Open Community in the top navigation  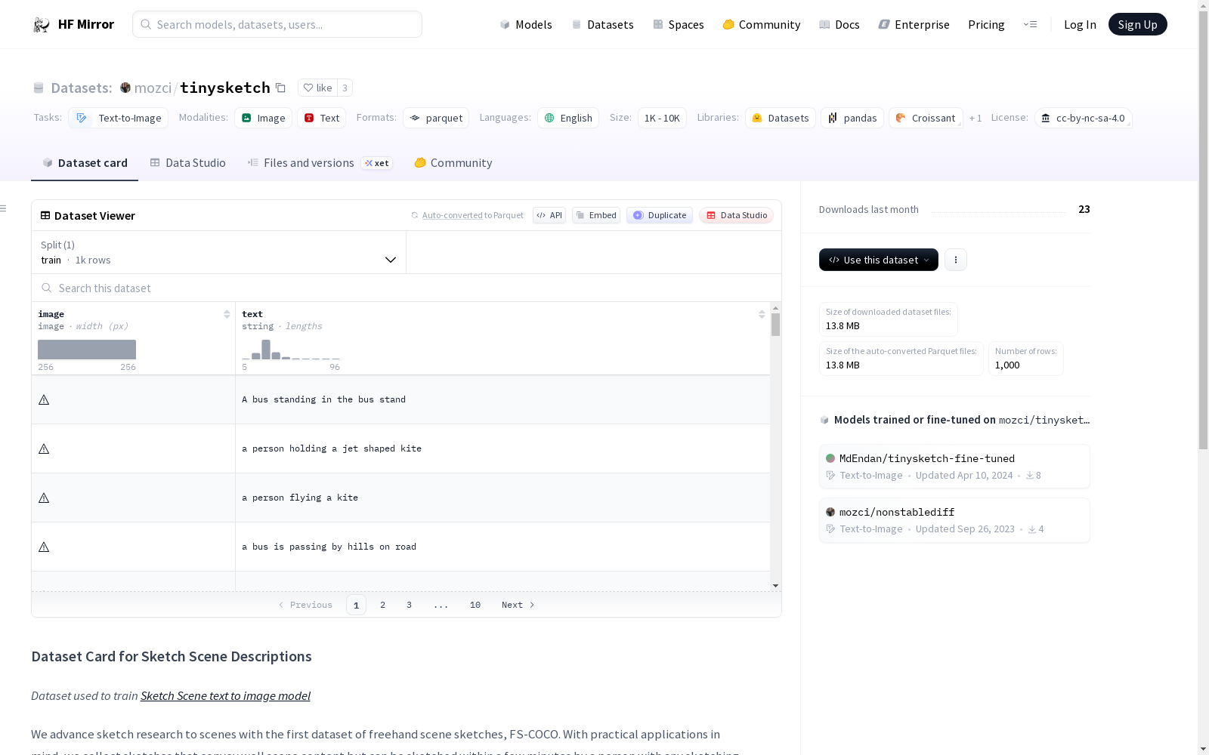(x=762, y=24)
